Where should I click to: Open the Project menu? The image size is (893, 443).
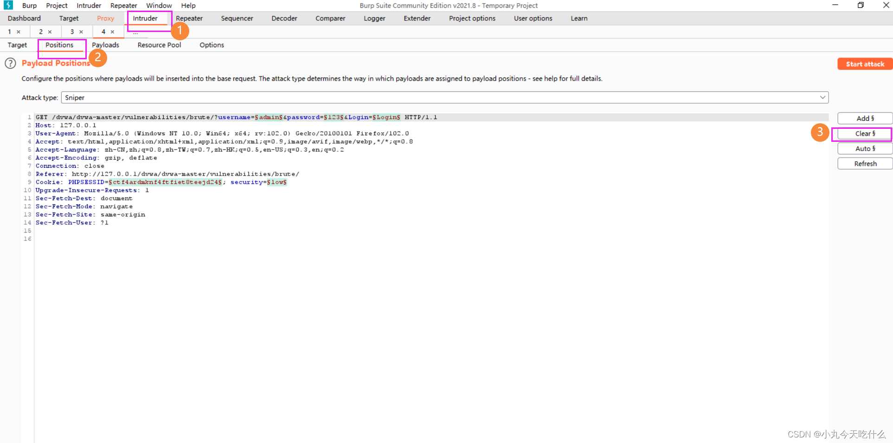coord(57,6)
